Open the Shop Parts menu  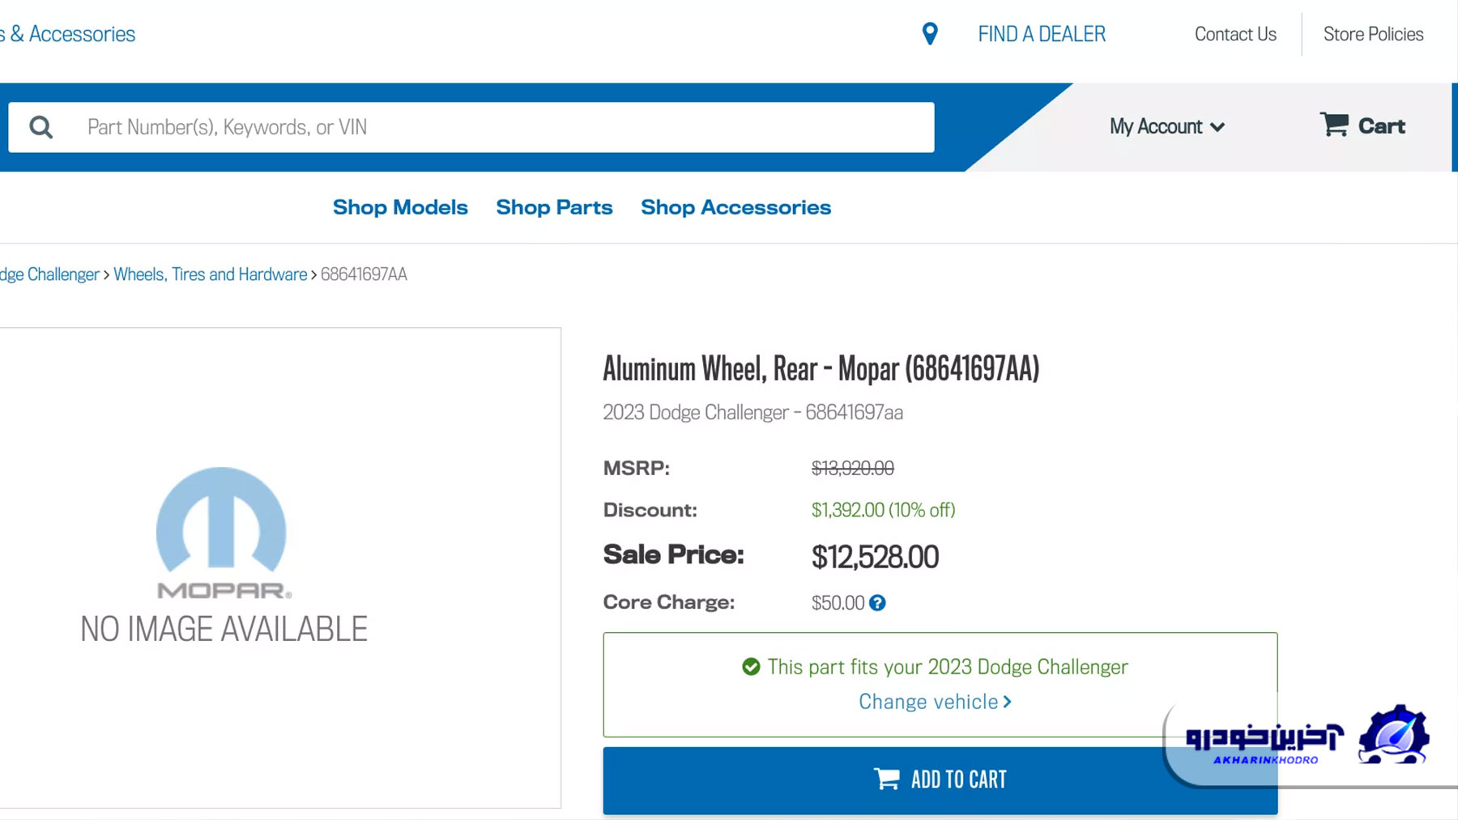point(554,207)
